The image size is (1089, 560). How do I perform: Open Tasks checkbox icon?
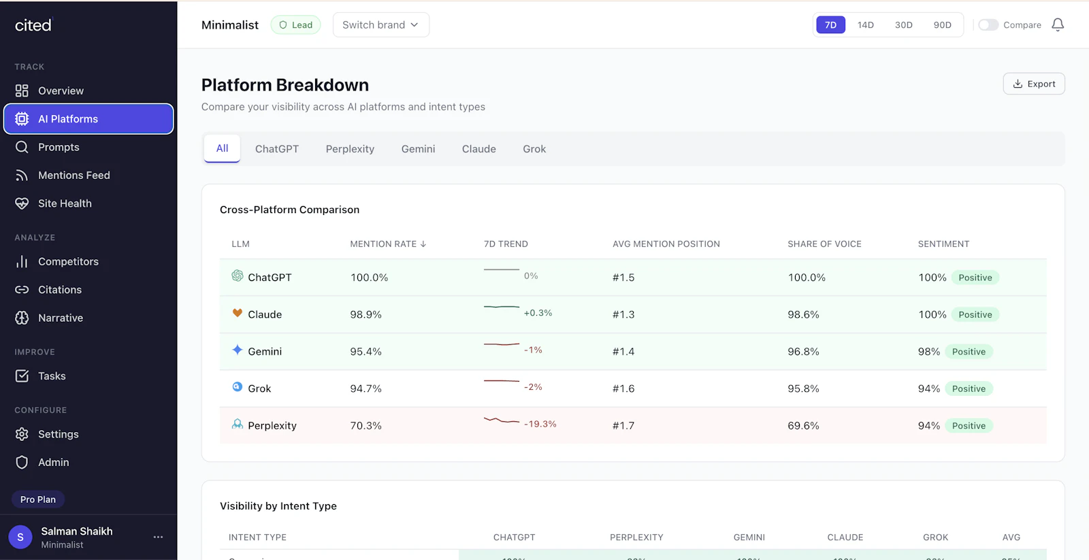click(22, 376)
